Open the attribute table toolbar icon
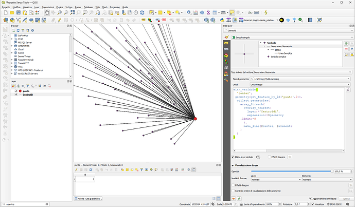The image size is (355, 207). click(215, 13)
